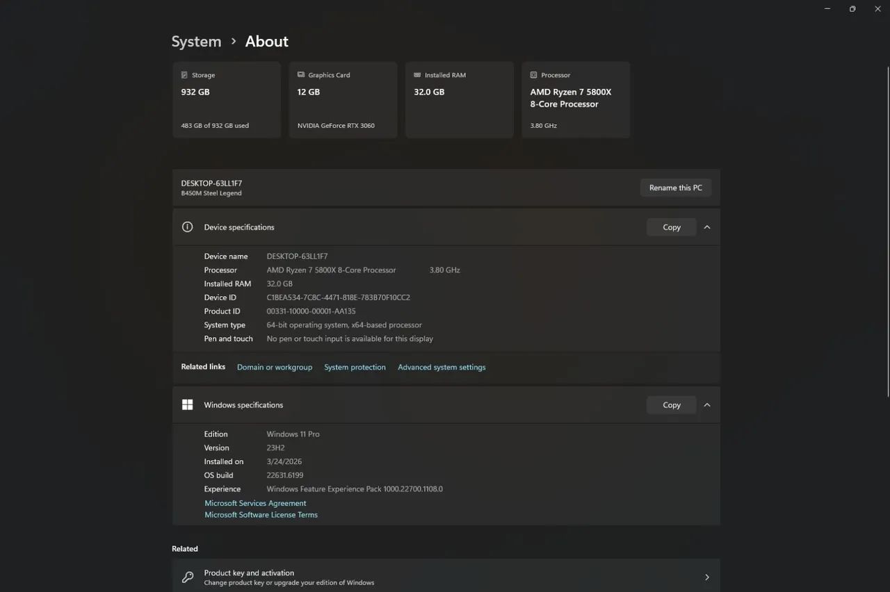Click the Device ID value
The height and width of the screenshot is (592, 890).
339,297
